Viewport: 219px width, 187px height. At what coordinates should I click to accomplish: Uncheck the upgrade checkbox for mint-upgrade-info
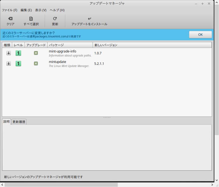36,53
